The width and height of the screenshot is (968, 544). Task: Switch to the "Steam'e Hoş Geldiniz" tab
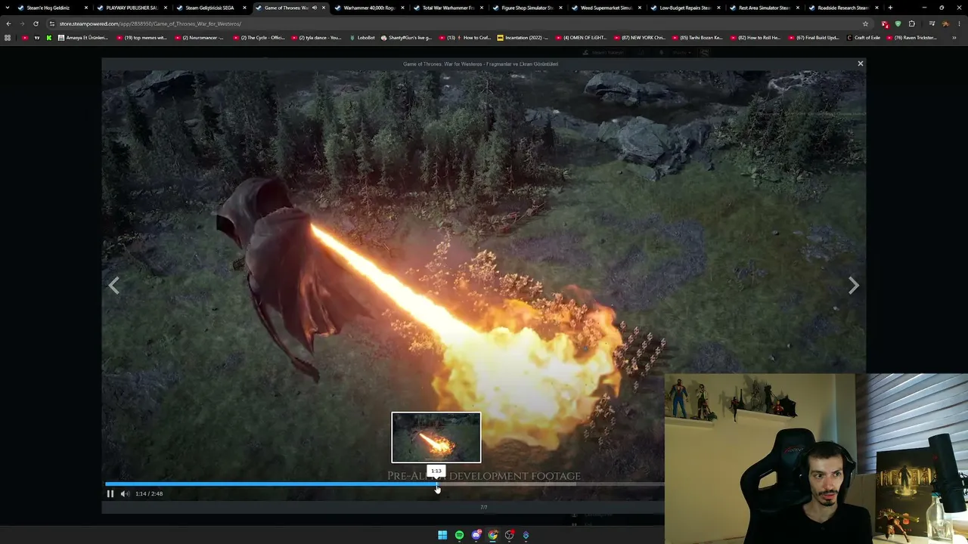point(48,8)
